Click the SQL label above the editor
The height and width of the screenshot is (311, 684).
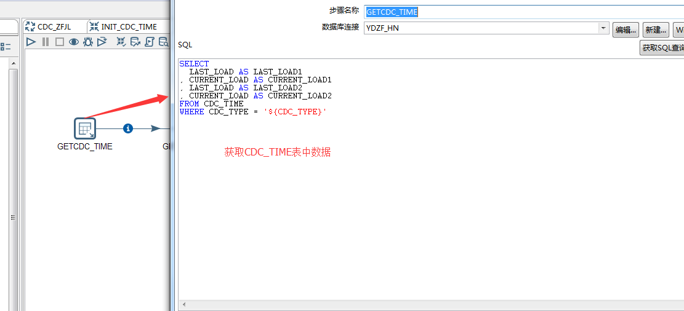coord(185,44)
